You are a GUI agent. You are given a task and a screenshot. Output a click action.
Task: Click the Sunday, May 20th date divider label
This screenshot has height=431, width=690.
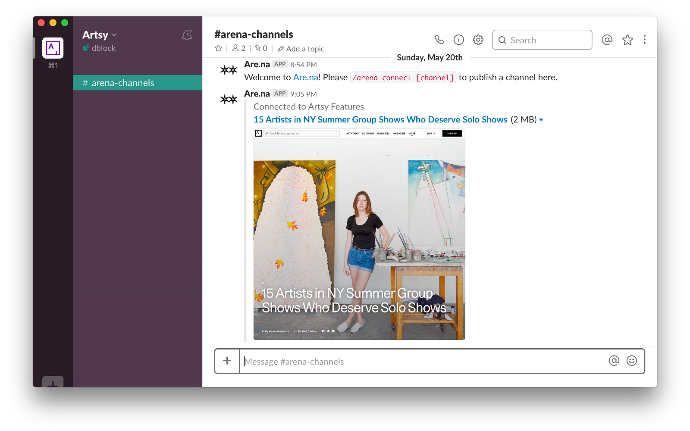coord(430,57)
